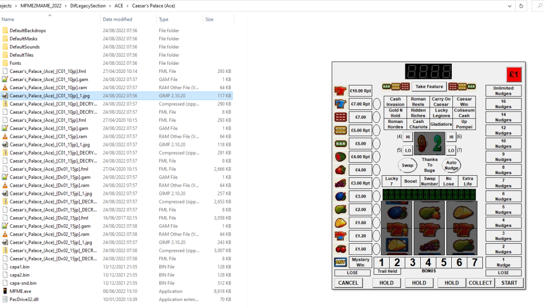
Task: Sort by the Type column header
Action: (x=163, y=20)
